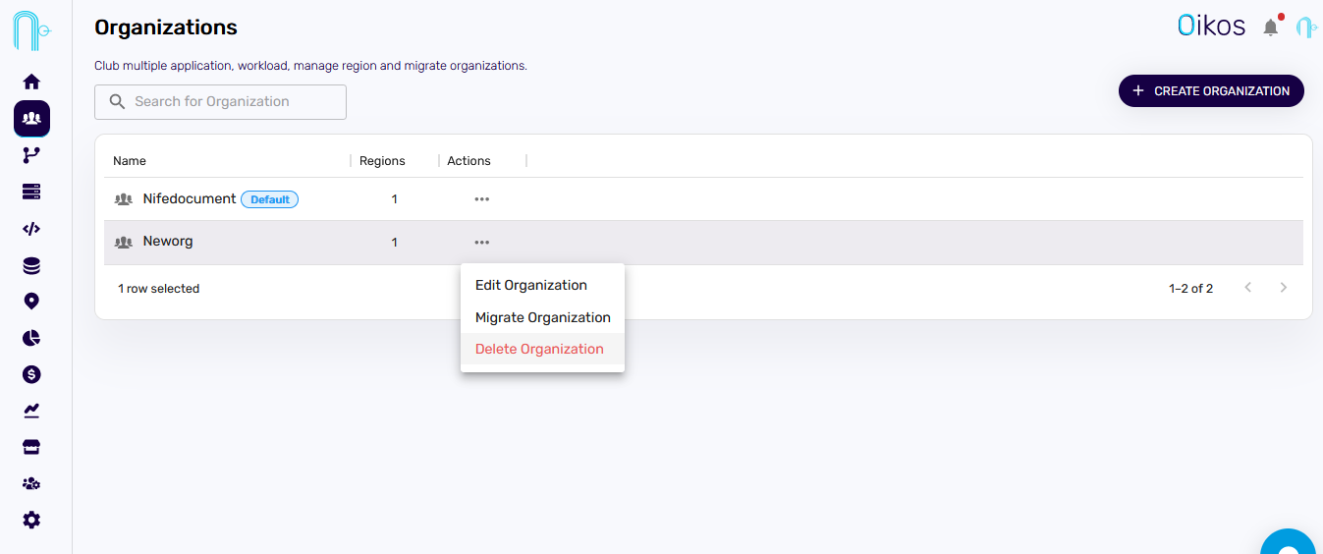This screenshot has height=554, width=1323.
Task: Open the dollar billing sidebar icon
Action: tap(31, 374)
